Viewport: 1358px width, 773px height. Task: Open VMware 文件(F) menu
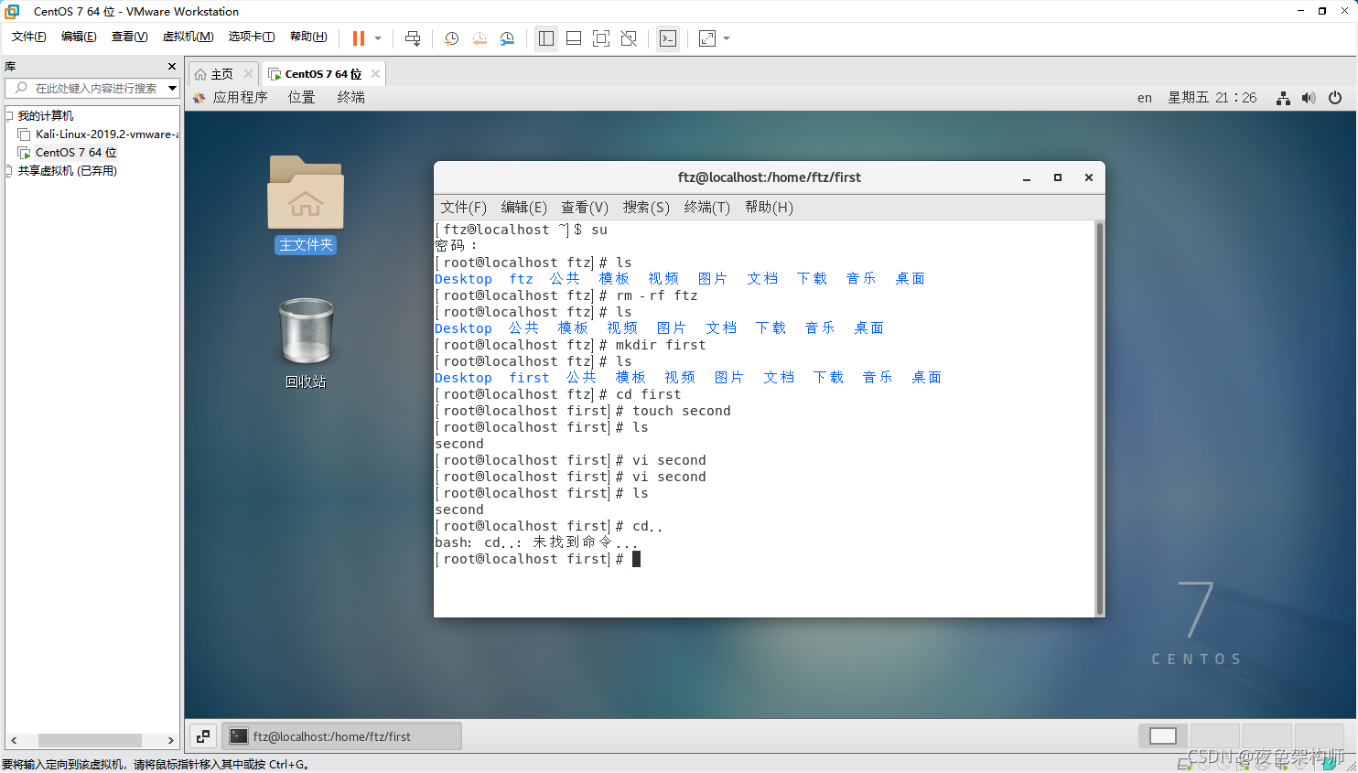pos(29,37)
